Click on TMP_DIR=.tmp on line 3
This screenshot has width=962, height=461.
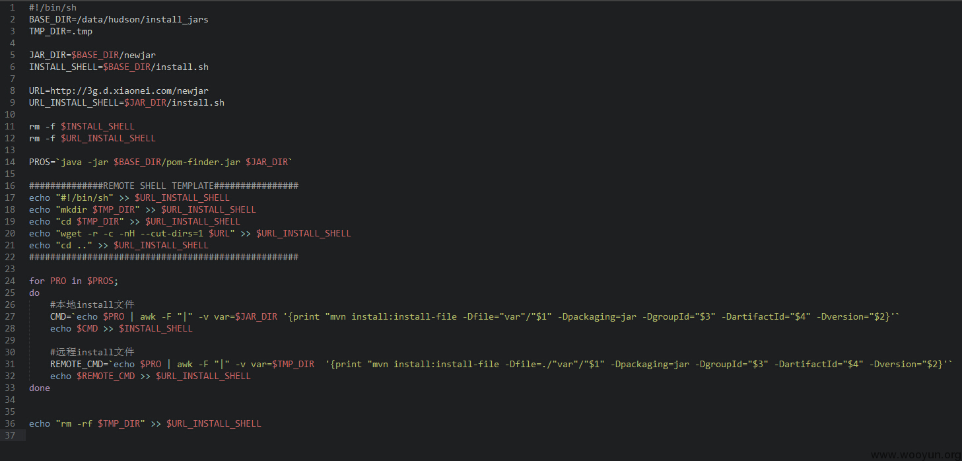click(x=61, y=31)
